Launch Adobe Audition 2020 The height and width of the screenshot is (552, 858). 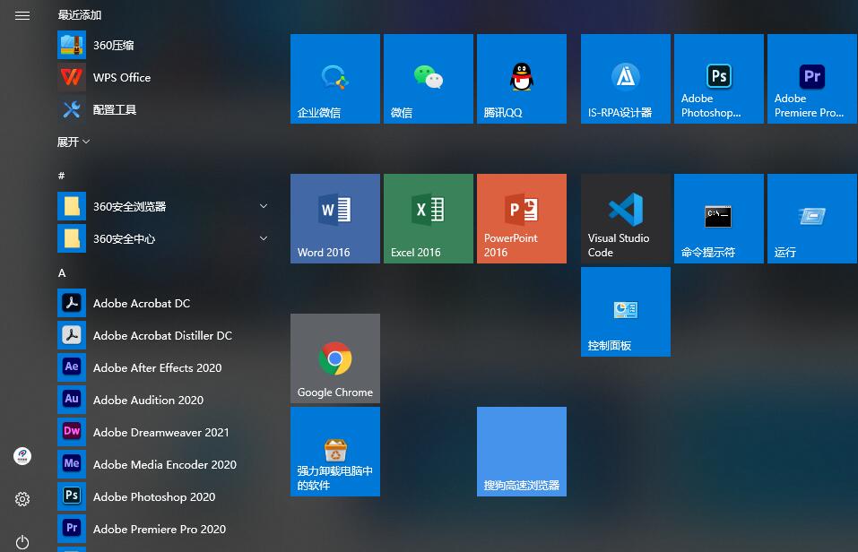(x=164, y=400)
